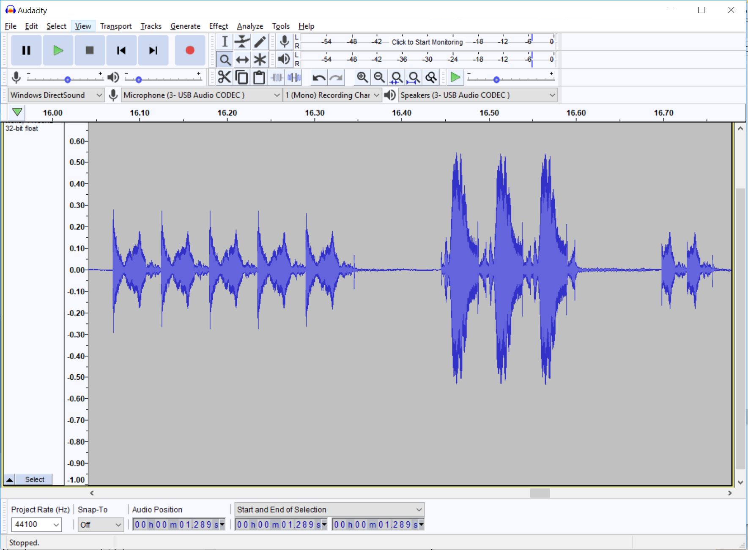Activate the Time Shift tool

point(242,60)
